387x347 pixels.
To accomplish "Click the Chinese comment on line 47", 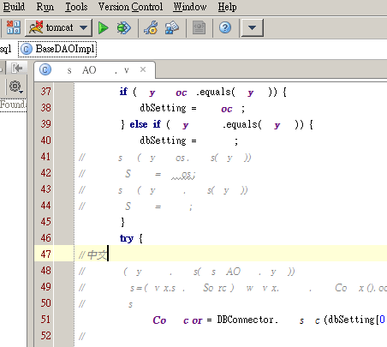I will [92, 254].
